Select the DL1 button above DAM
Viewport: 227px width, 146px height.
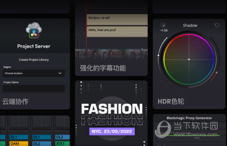click(x=19, y=137)
